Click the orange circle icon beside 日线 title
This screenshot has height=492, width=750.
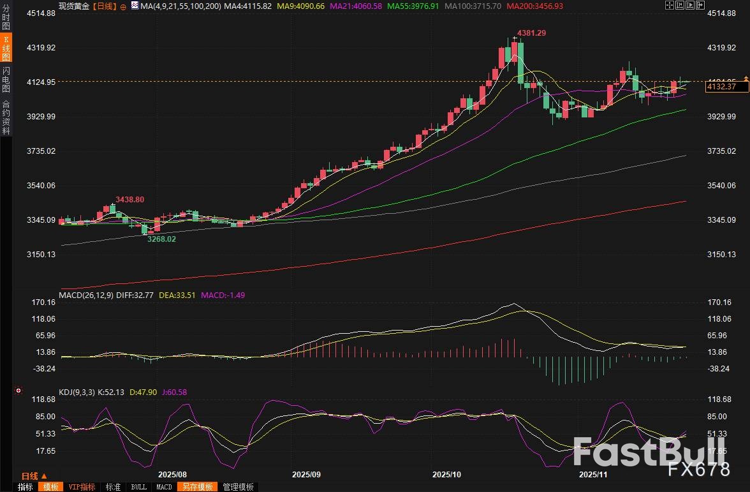123,6
